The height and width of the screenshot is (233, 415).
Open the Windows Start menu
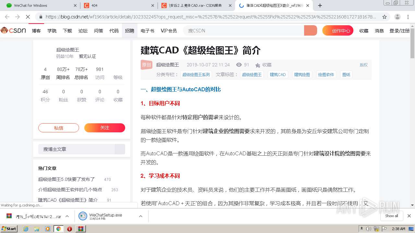point(9,228)
